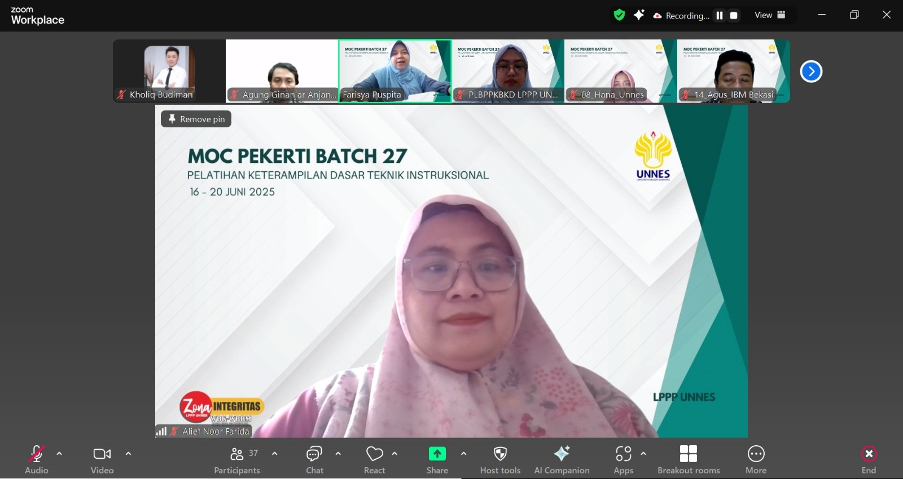End the meeting
The image size is (903, 479).
point(869,459)
